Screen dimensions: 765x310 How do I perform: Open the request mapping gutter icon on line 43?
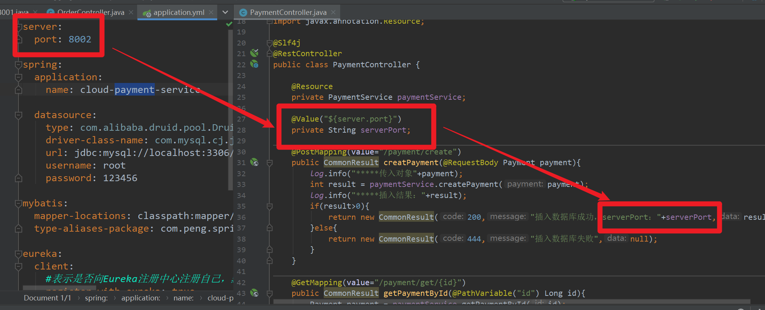pos(254,293)
